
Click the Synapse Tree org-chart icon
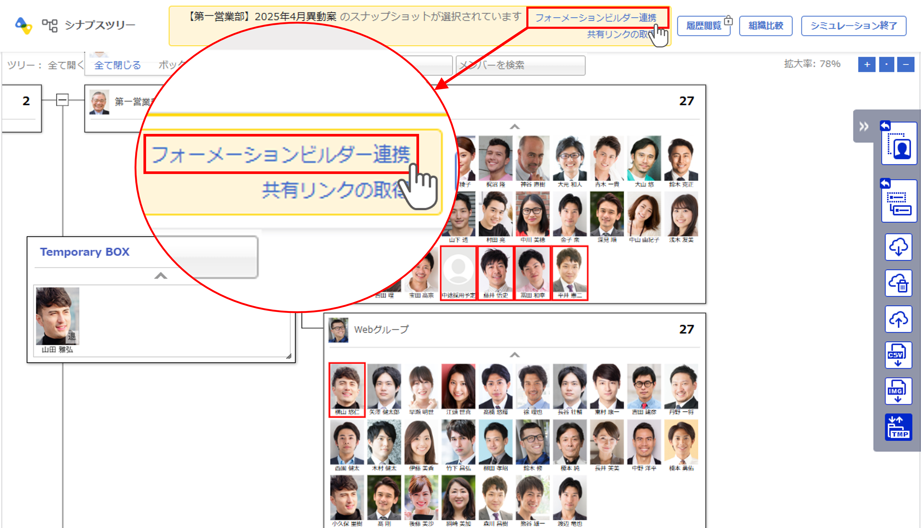(x=50, y=25)
